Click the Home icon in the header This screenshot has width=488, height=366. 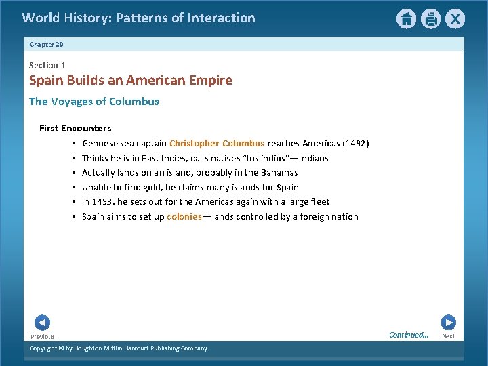[x=406, y=19]
